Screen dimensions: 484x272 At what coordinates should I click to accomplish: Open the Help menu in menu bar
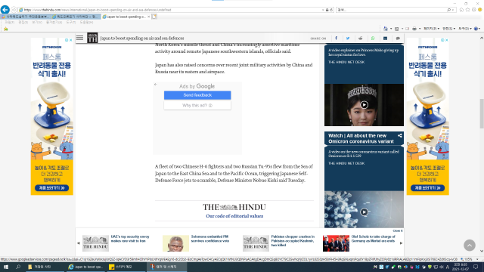point(86,23)
